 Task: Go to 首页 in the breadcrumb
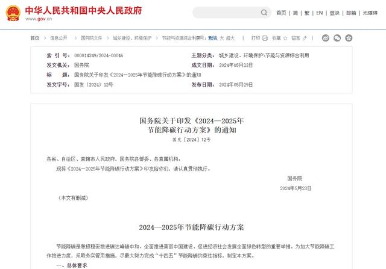pyautogui.click(x=35, y=38)
